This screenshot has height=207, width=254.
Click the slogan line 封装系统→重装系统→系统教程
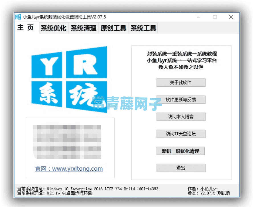point(182,54)
